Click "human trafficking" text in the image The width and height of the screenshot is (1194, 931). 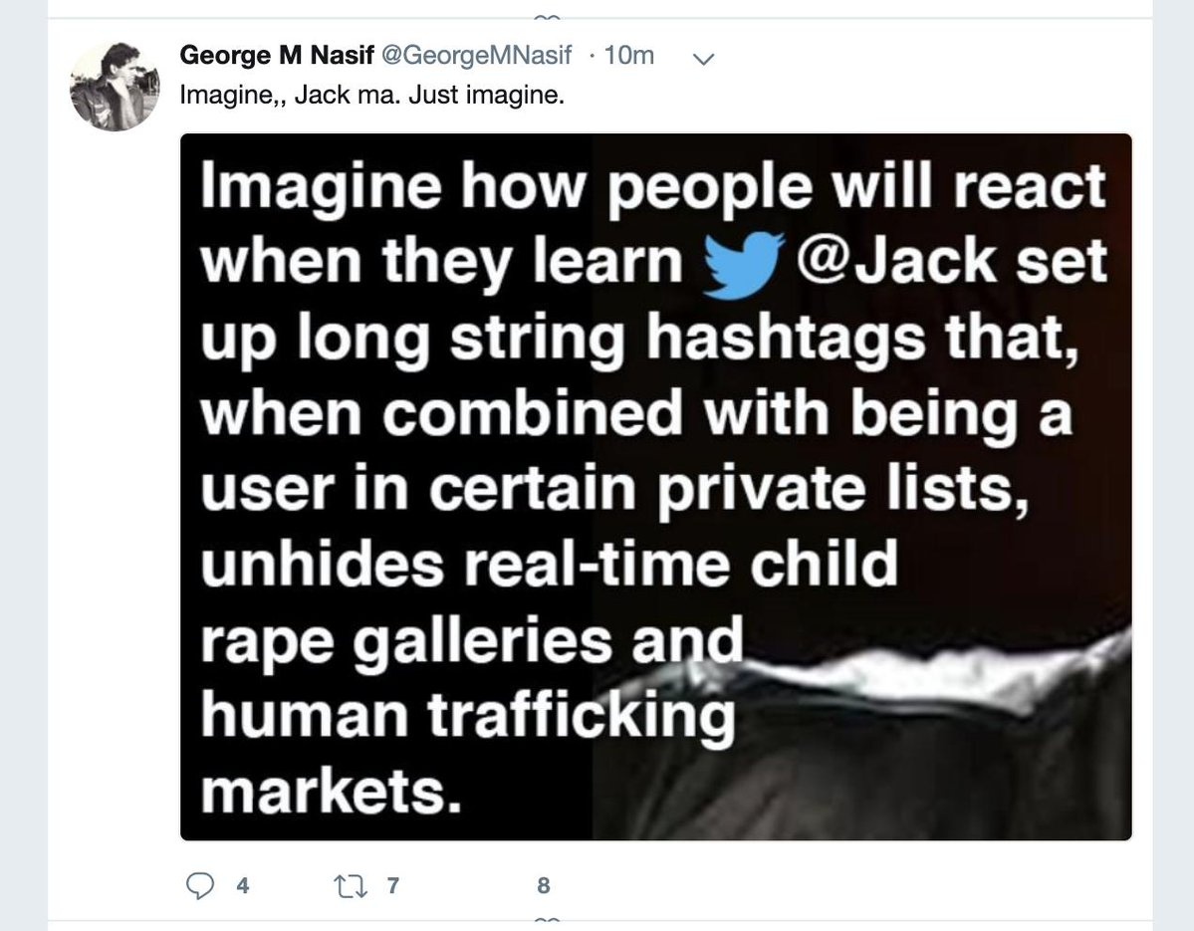point(468,716)
